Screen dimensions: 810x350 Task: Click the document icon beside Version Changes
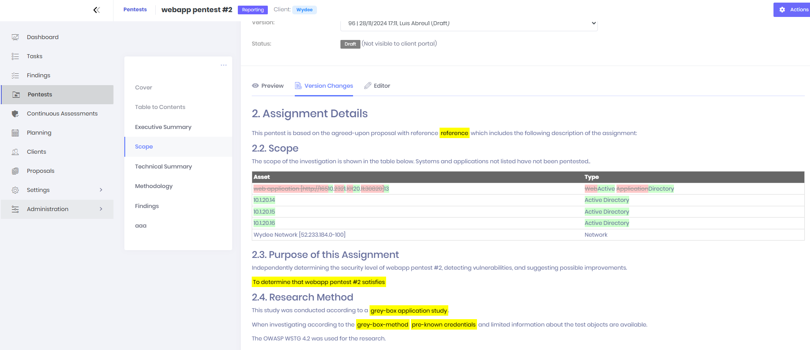click(x=298, y=86)
